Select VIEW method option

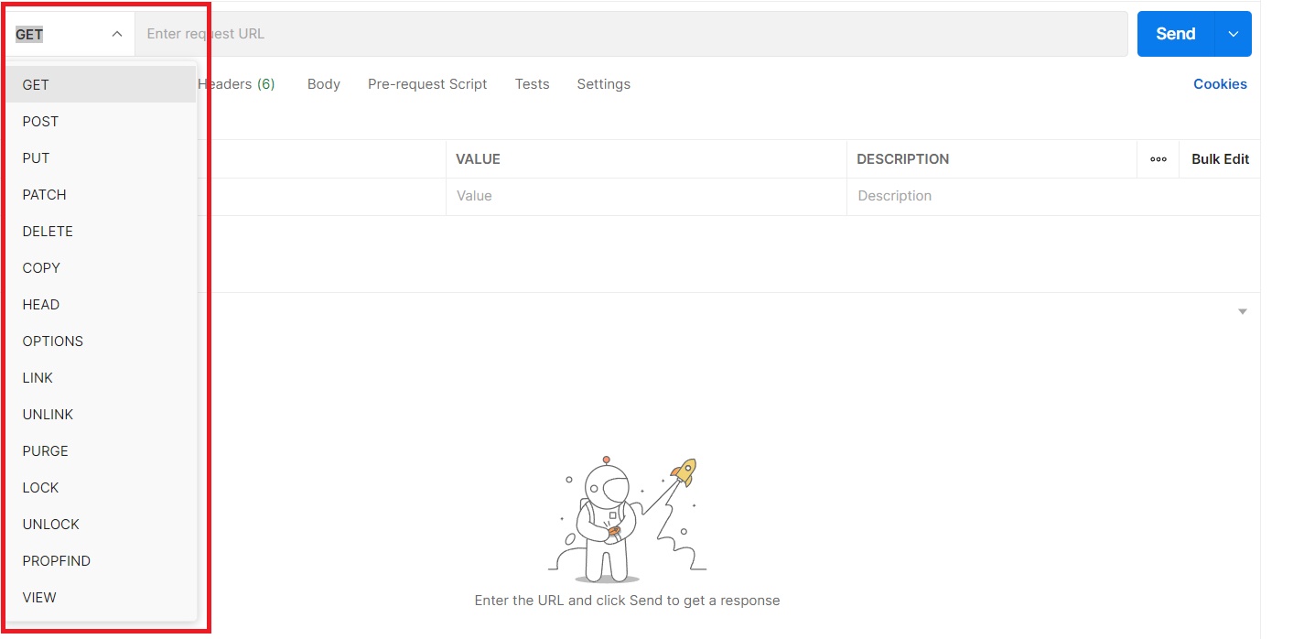(102, 597)
